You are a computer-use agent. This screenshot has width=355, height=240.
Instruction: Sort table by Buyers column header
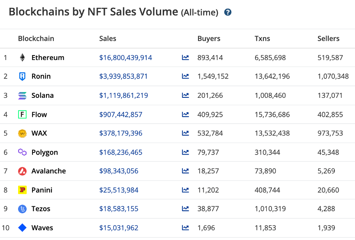click(x=209, y=39)
